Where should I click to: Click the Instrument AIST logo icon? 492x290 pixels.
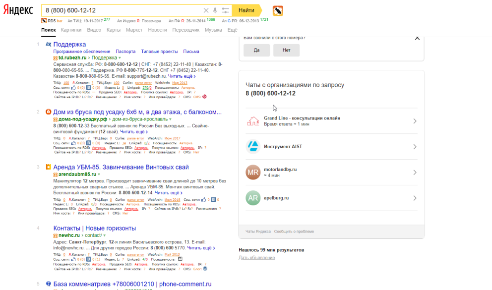click(x=253, y=147)
